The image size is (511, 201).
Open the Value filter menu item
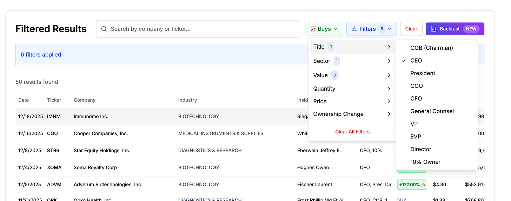pos(352,75)
